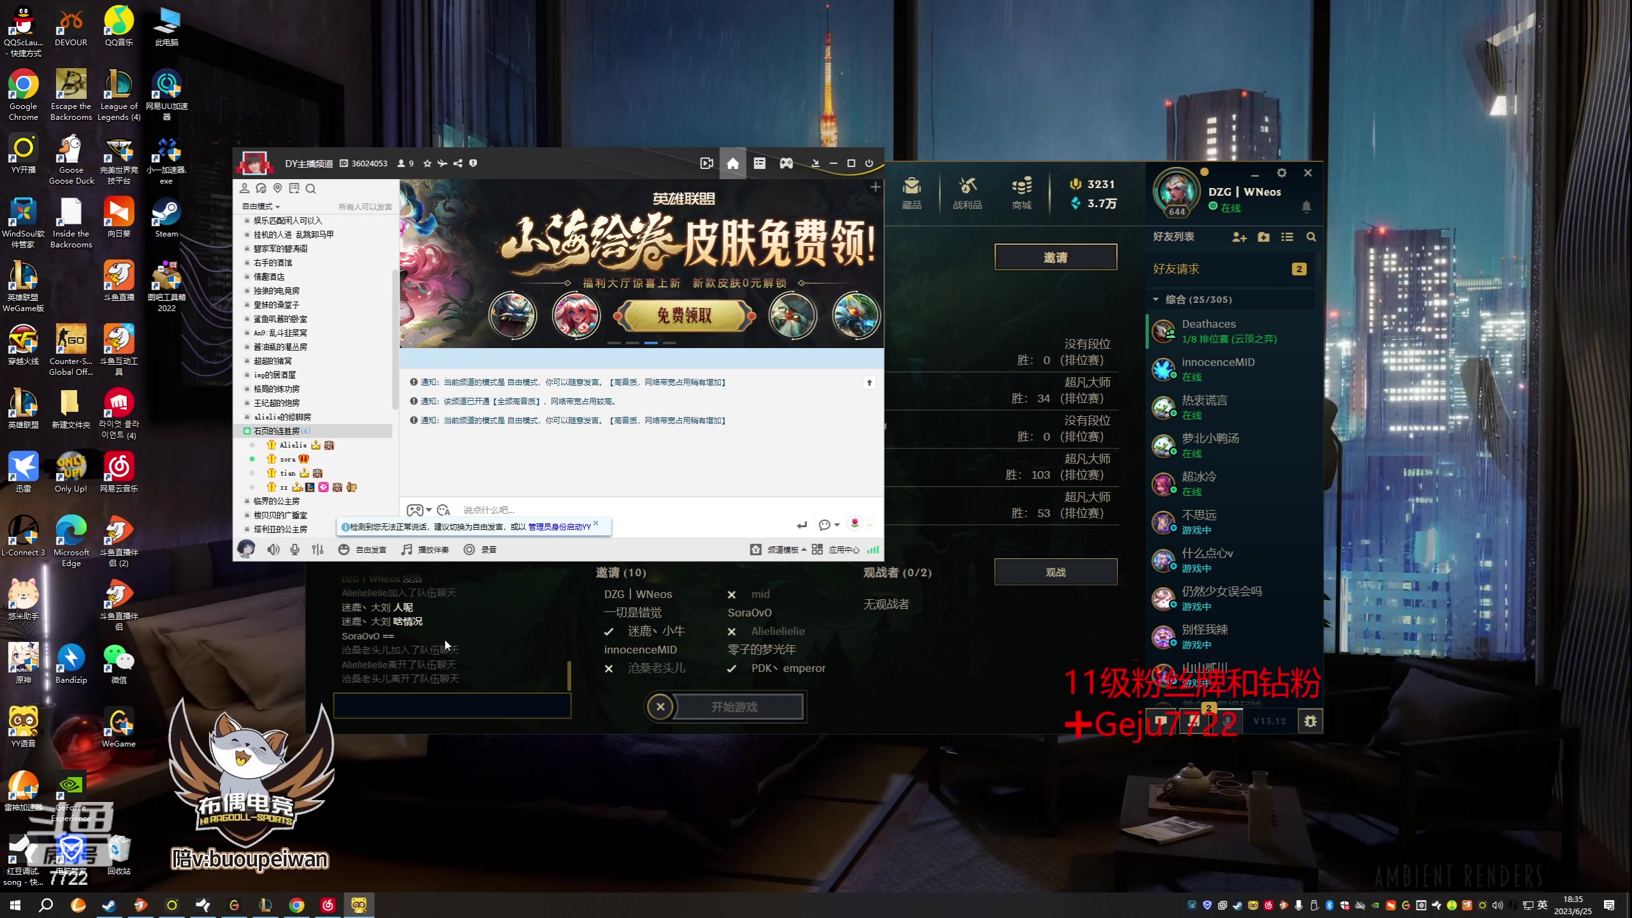Click the 邀请 invite button in League lobby
This screenshot has width=1632, height=918.
(1056, 258)
